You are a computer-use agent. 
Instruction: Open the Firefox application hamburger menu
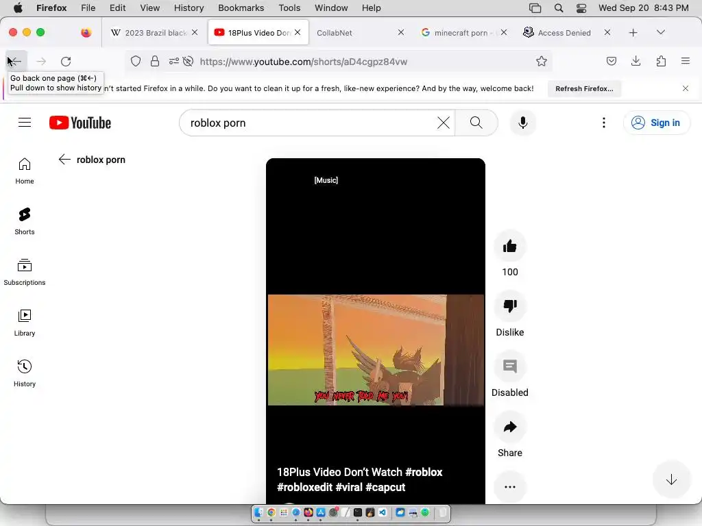point(686,61)
